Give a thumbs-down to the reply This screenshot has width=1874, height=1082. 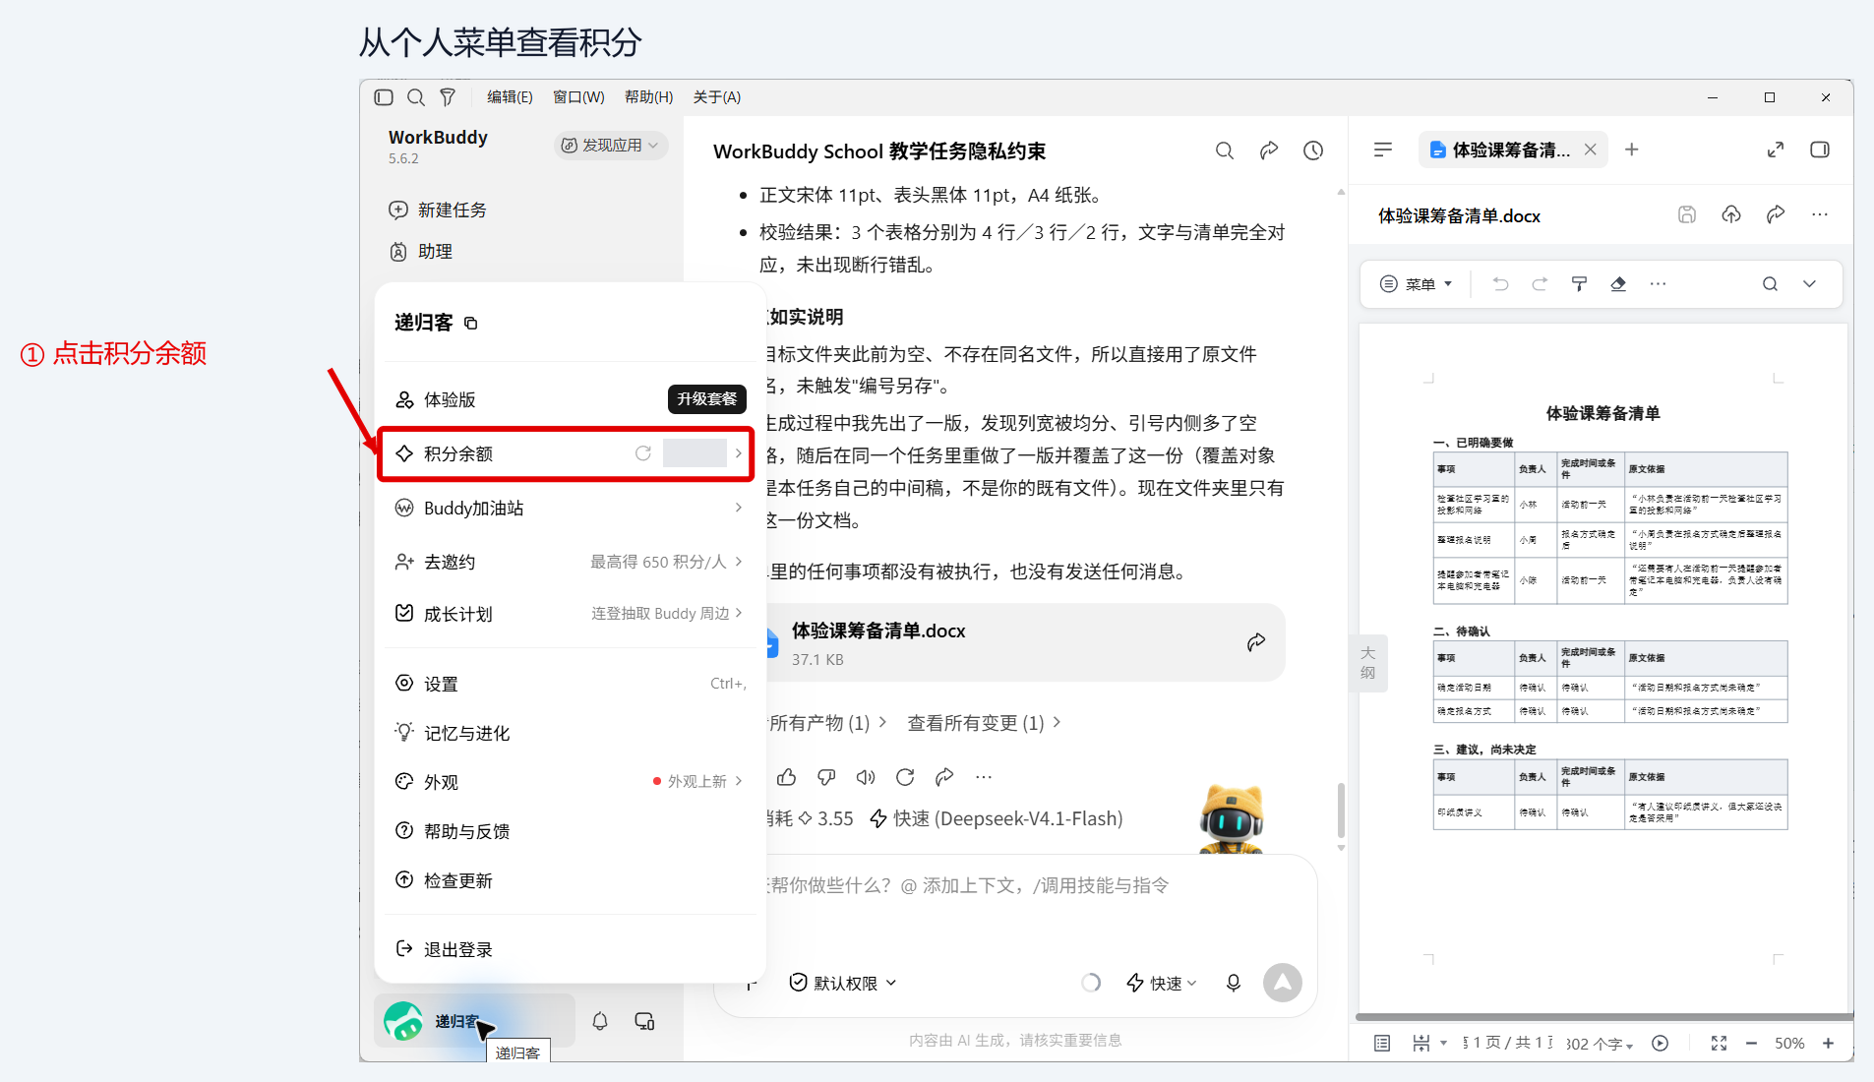point(826,777)
